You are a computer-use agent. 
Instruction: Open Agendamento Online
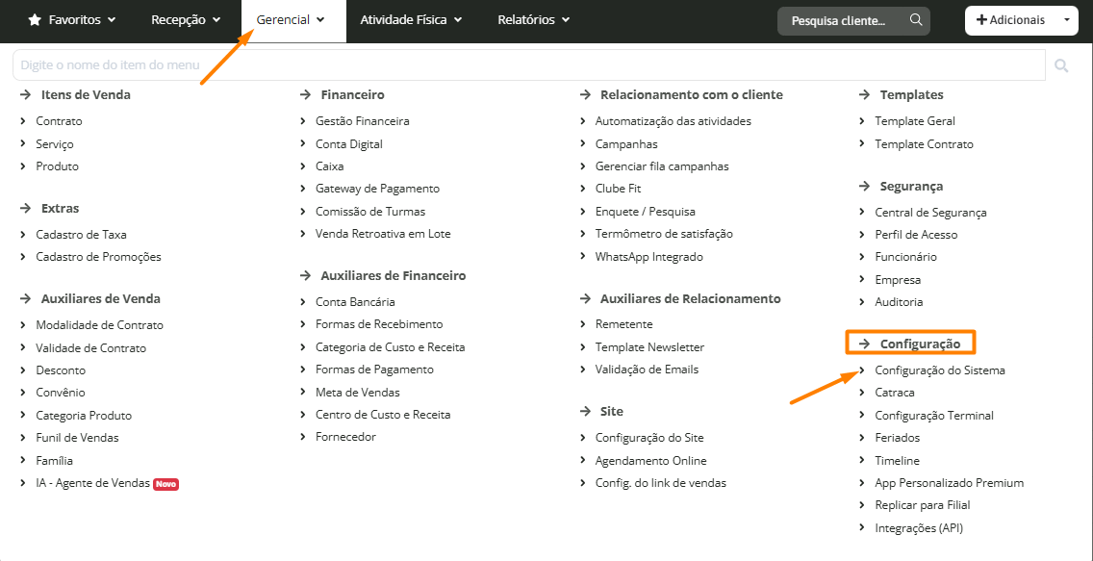650,461
